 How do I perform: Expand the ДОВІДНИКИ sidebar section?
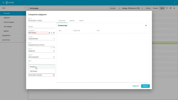pyautogui.click(x=25, y=36)
